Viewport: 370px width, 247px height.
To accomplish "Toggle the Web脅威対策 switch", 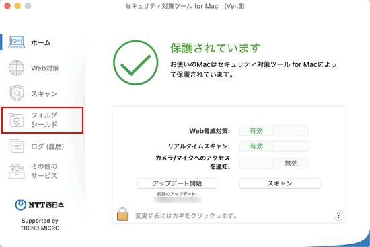I will (274, 131).
